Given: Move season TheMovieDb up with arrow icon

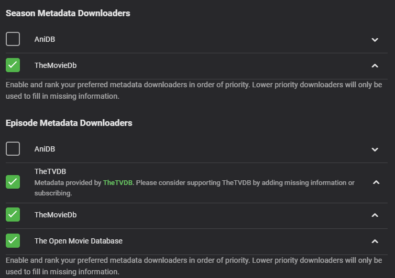Looking at the screenshot, I should point(375,66).
